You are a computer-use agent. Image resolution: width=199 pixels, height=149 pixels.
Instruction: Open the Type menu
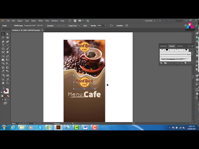[27, 21]
